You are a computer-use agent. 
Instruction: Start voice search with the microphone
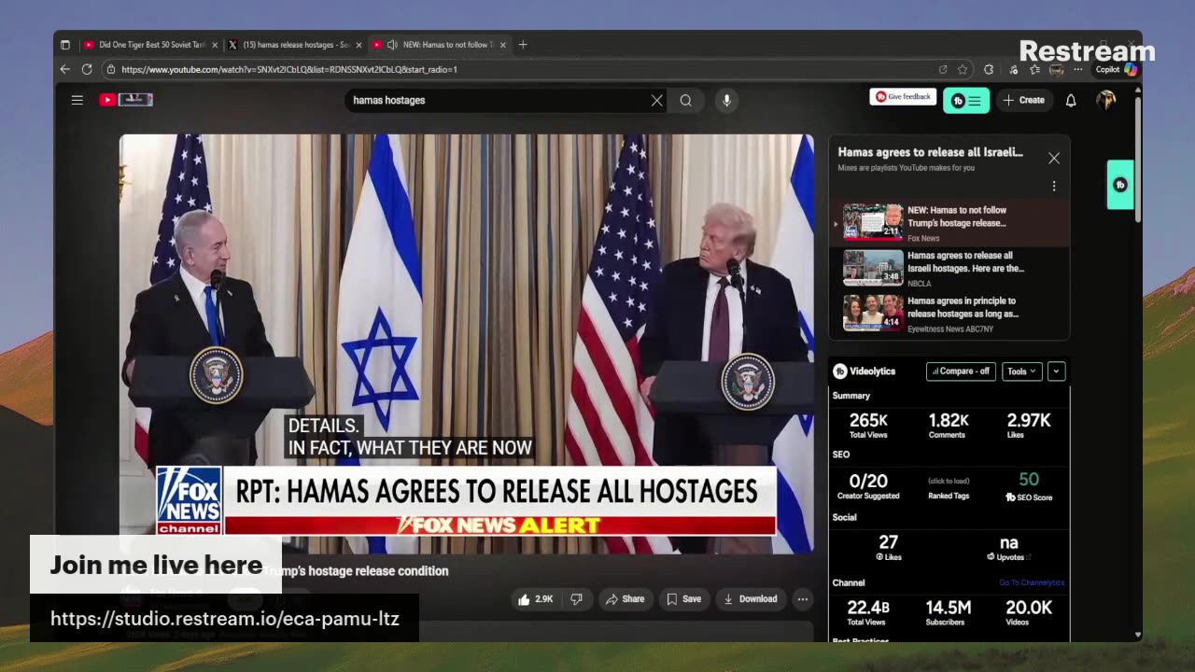[726, 101]
